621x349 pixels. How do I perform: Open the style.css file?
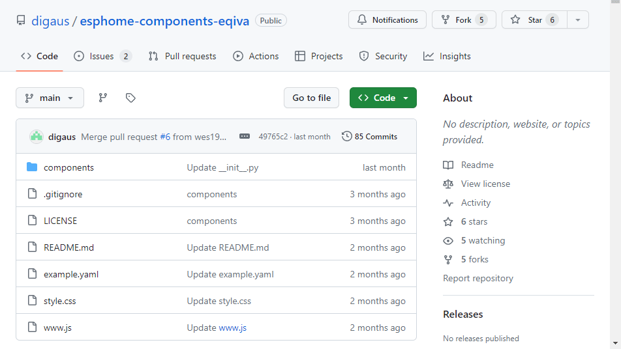[59, 301]
